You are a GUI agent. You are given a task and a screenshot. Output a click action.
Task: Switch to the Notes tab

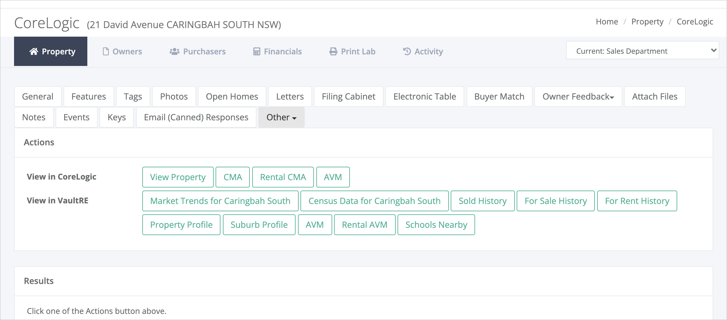point(34,117)
